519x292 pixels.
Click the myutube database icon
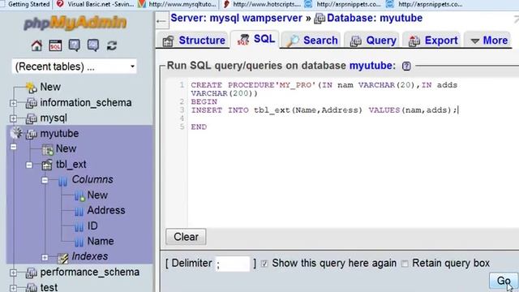[32, 134]
